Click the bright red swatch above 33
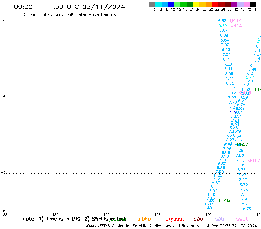Image resolution: width=261 pixels, height=229 pixels. pos(215,4)
